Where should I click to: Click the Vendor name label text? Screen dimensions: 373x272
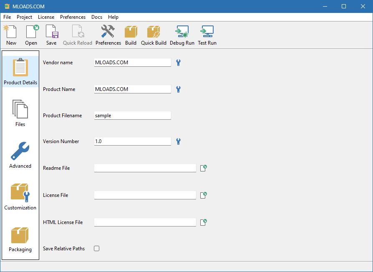58,63
